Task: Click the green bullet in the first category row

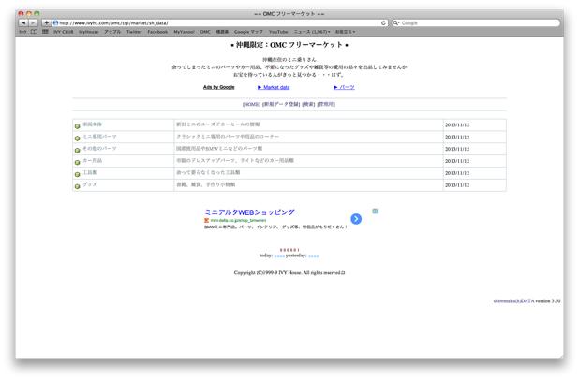Action: [x=77, y=126]
